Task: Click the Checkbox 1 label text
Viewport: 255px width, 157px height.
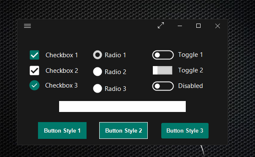Action: coord(62,55)
